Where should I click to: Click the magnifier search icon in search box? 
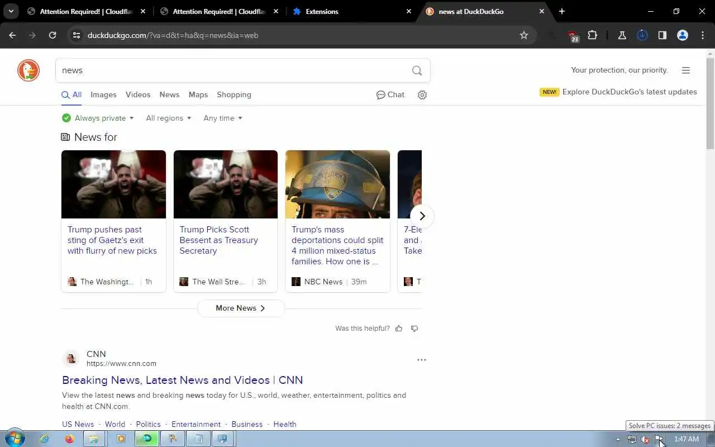[417, 70]
